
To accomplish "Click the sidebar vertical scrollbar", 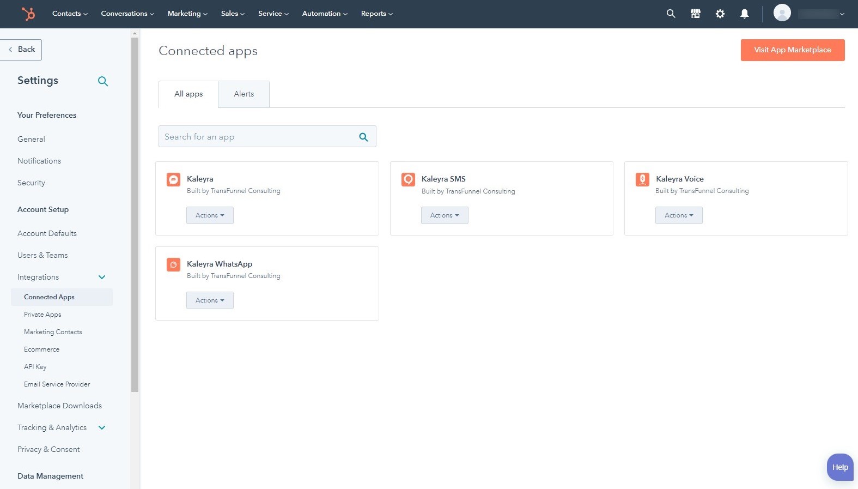I will click(135, 215).
